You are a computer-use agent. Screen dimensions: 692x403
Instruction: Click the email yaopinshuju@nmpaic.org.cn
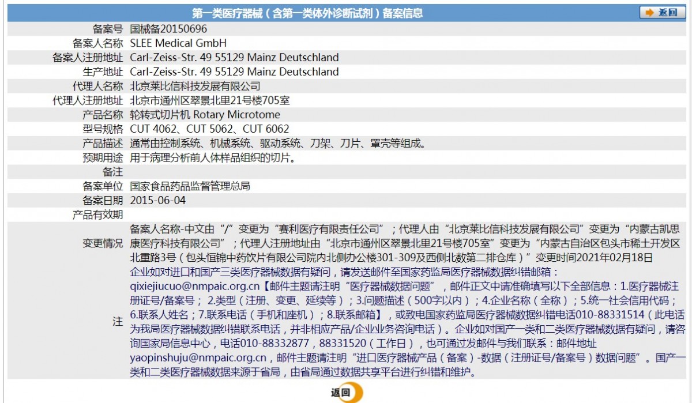point(198,359)
